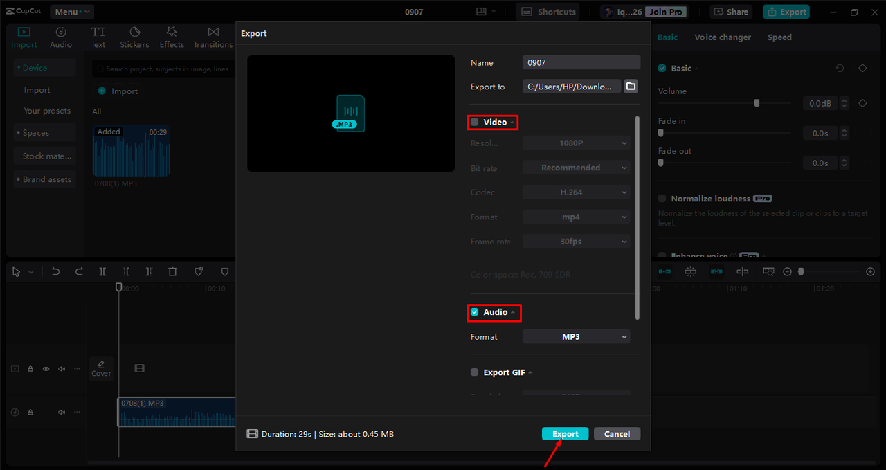Click the Fade out slider handle
The width and height of the screenshot is (886, 470).
click(x=661, y=163)
